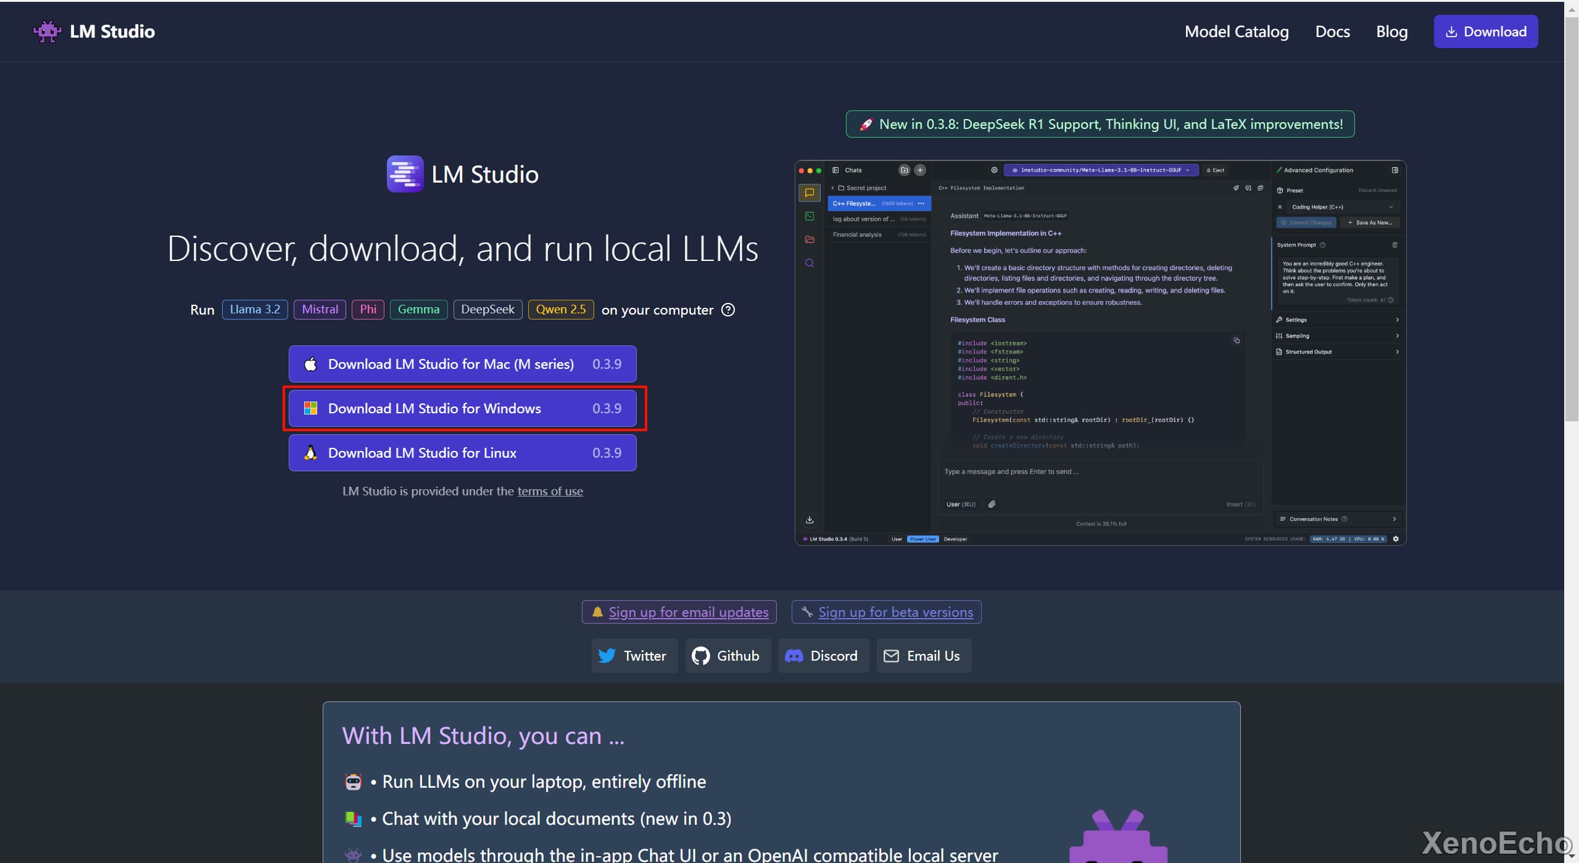Image resolution: width=1579 pixels, height=863 pixels.
Task: Open the Blog nav link
Action: tap(1391, 31)
